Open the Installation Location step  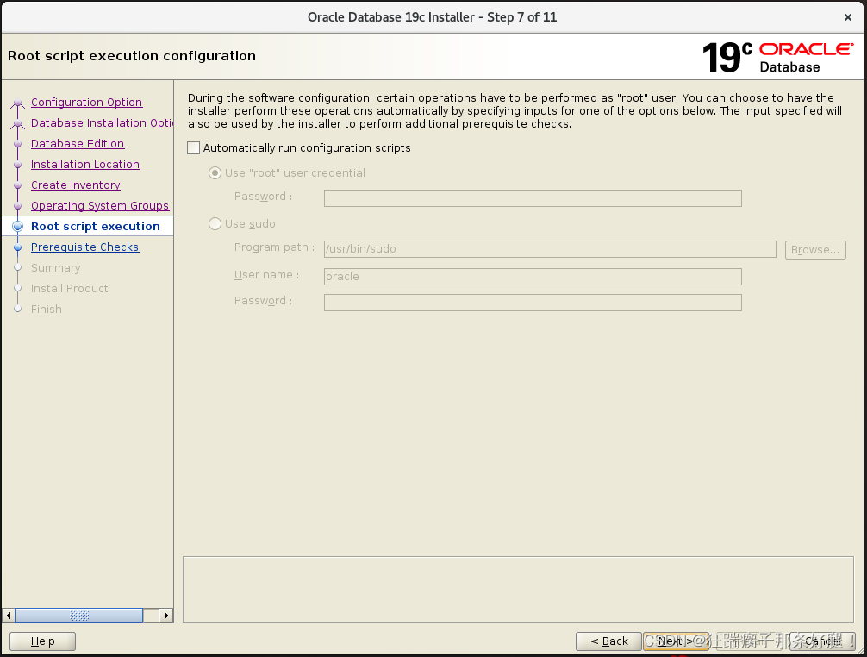85,164
